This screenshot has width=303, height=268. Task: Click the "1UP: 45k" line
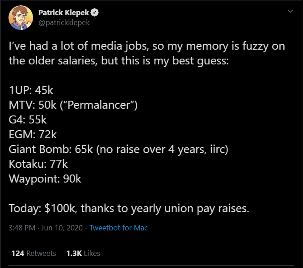31,90
